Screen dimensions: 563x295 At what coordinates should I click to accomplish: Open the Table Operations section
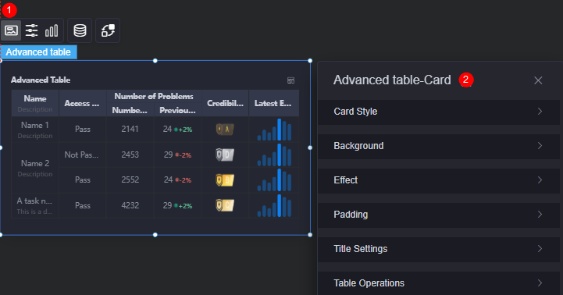pyautogui.click(x=438, y=283)
